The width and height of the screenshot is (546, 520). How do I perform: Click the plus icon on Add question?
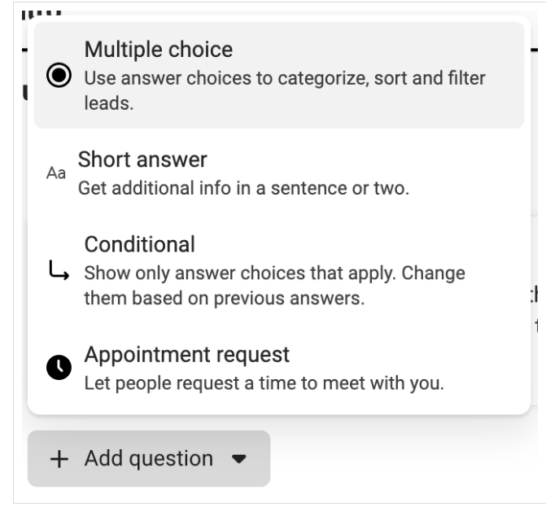pyautogui.click(x=59, y=459)
